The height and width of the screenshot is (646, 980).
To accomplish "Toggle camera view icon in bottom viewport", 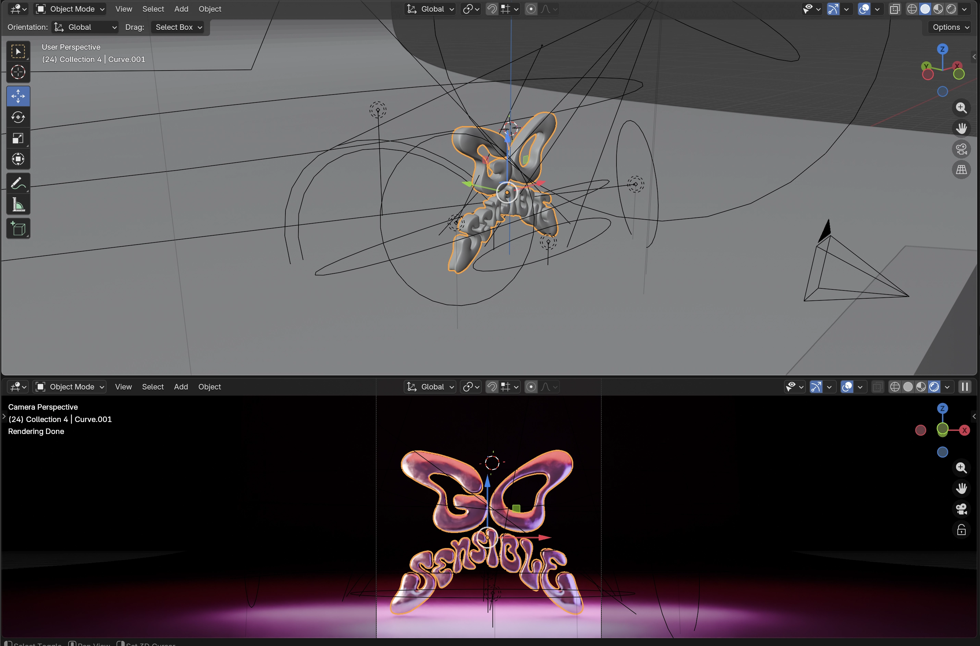I will 961,509.
